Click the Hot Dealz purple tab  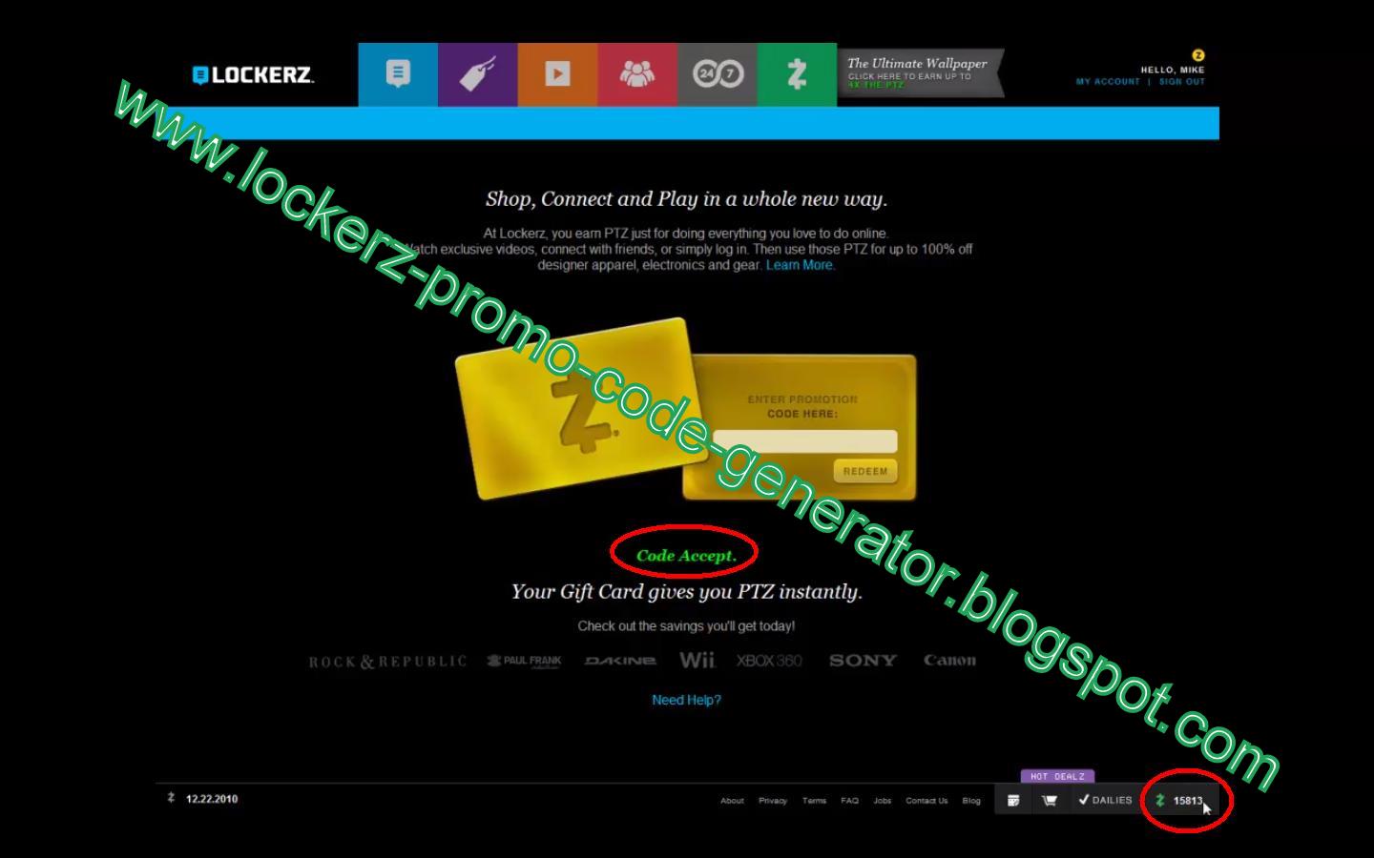pos(1057,777)
